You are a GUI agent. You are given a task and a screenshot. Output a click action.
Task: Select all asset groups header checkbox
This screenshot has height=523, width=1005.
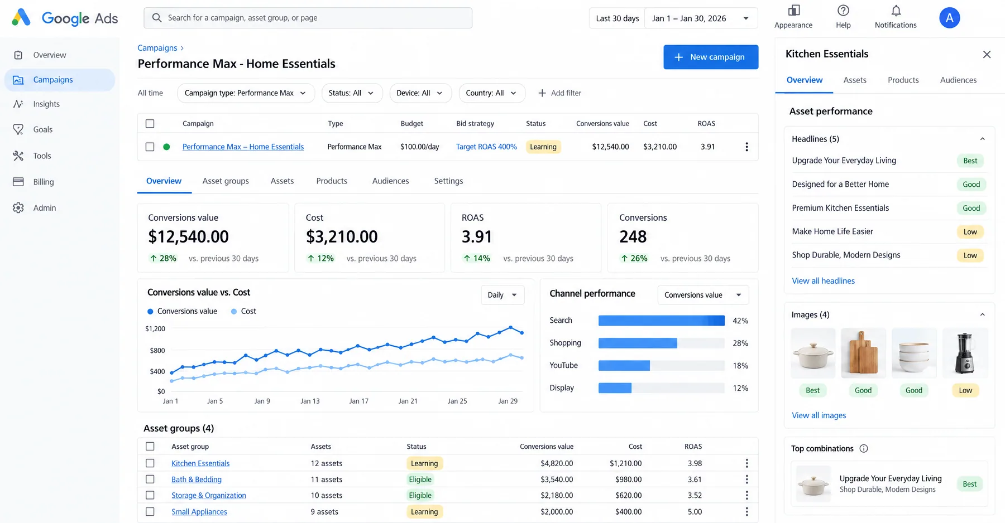[x=150, y=447]
